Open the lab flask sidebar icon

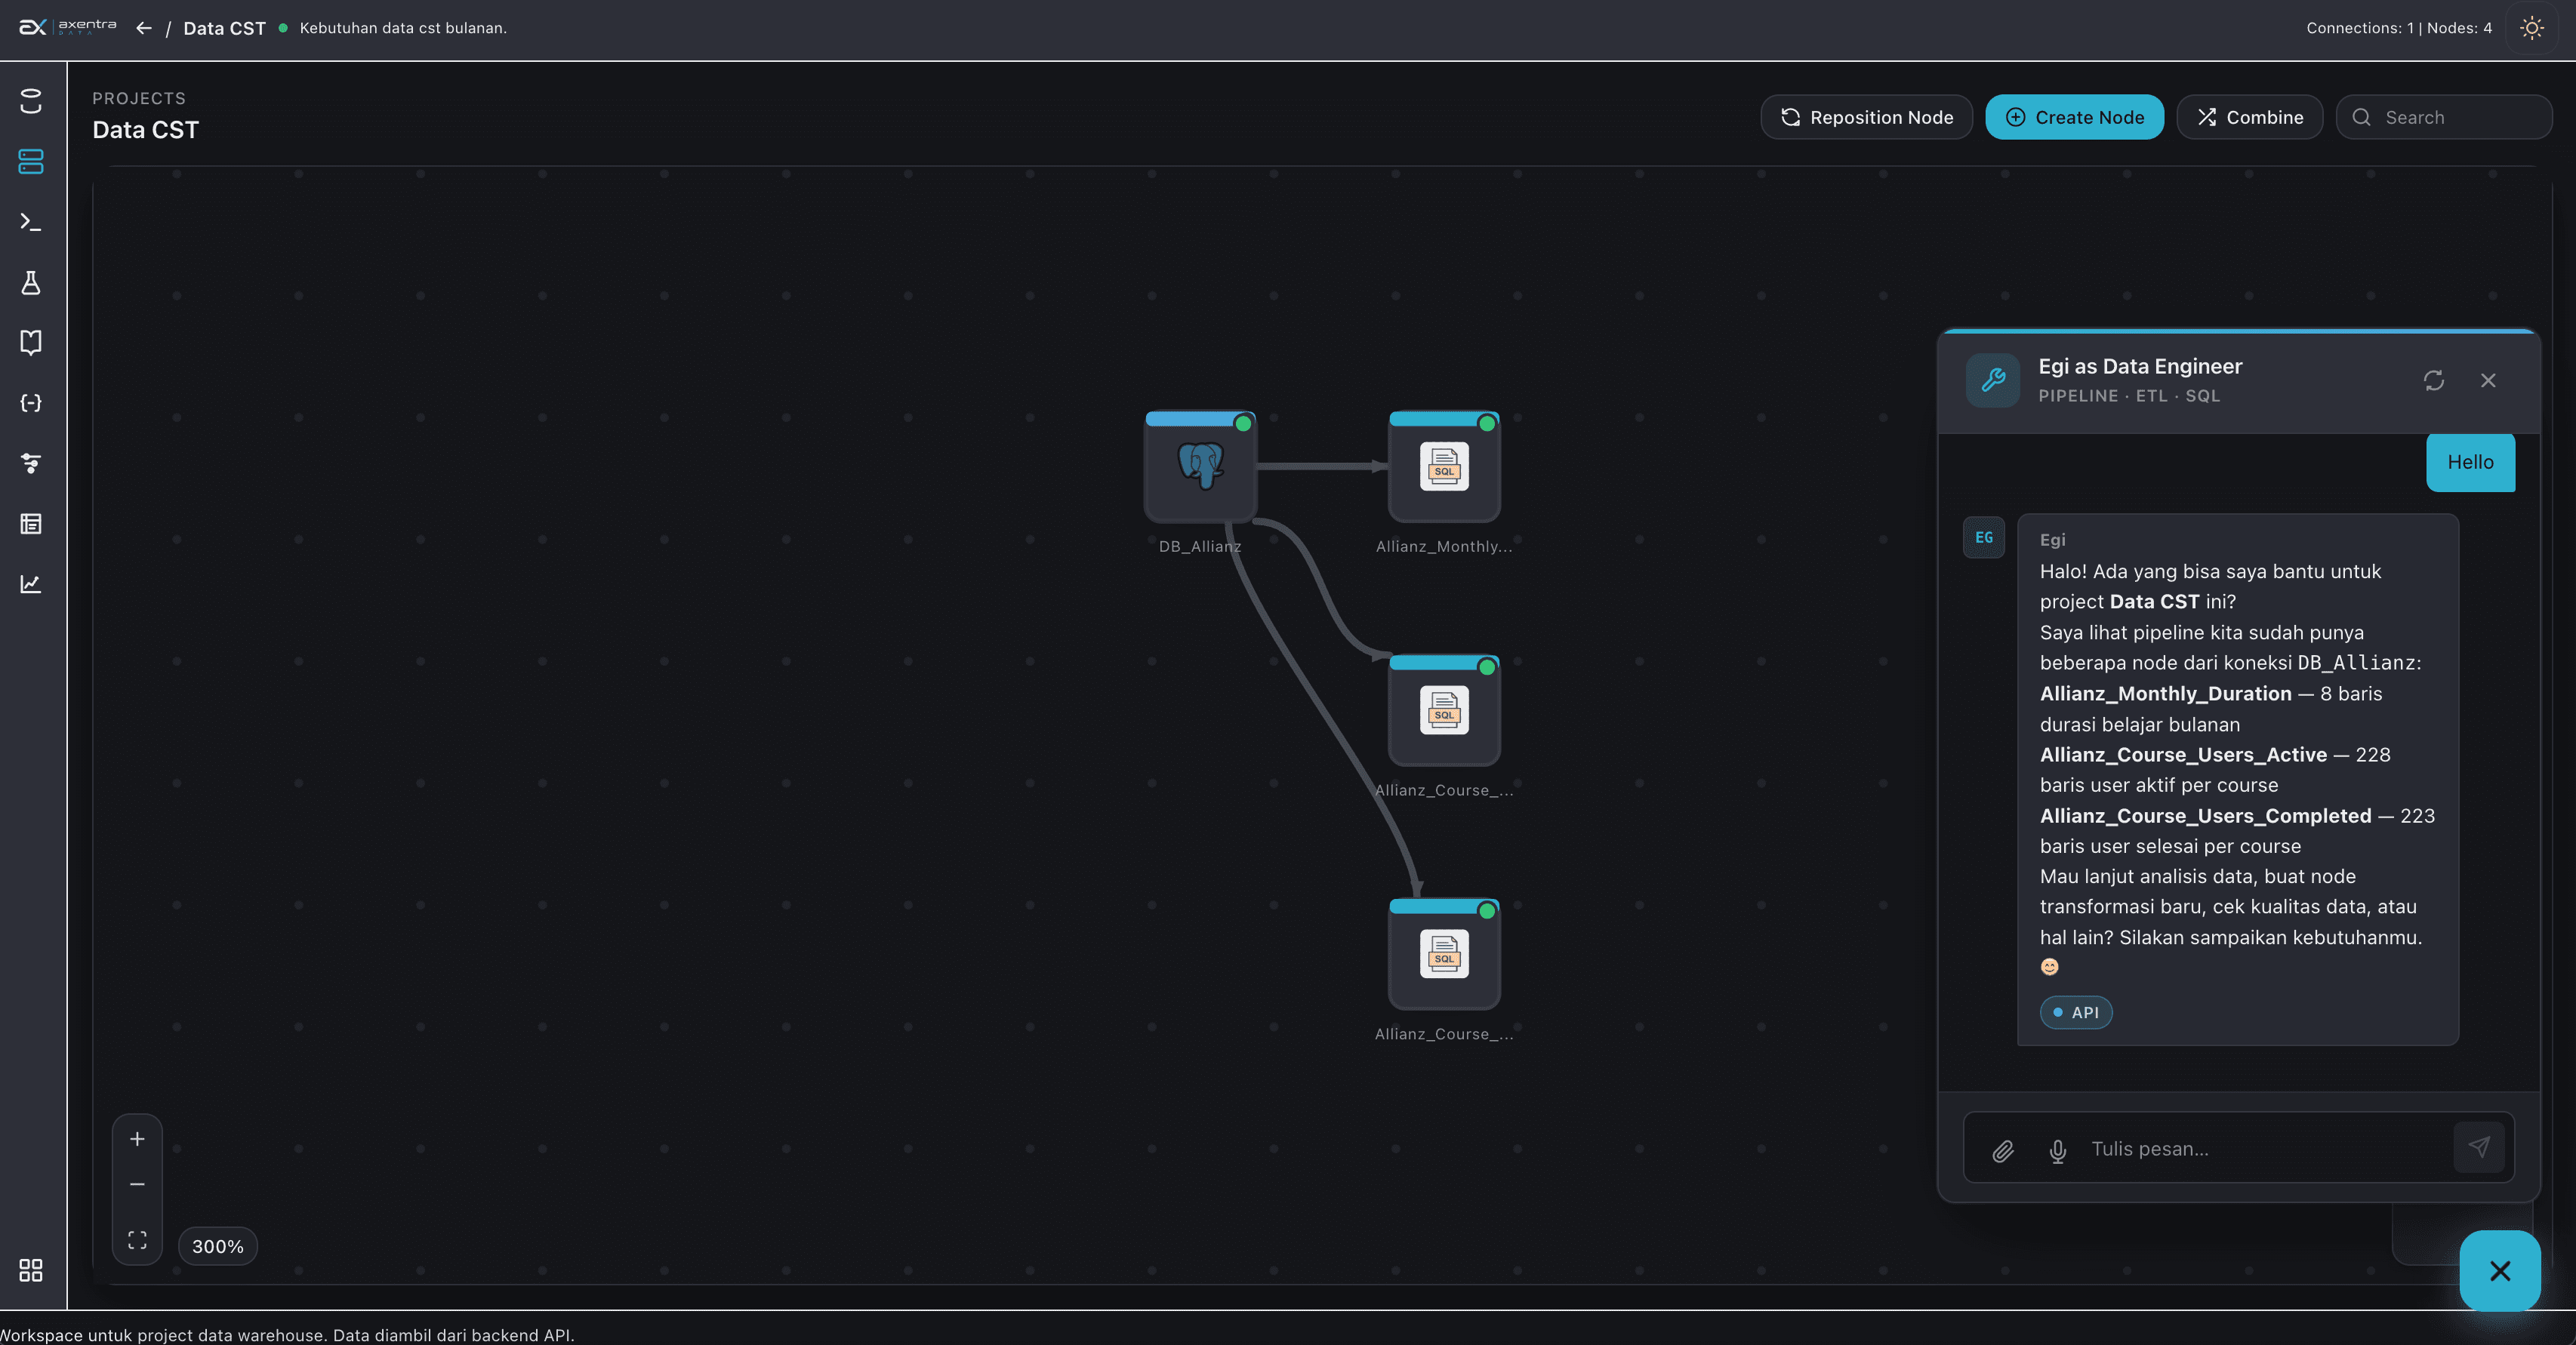click(x=31, y=282)
